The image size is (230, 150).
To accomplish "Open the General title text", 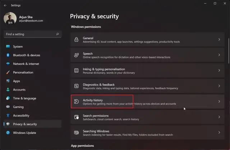I will click(88, 38).
